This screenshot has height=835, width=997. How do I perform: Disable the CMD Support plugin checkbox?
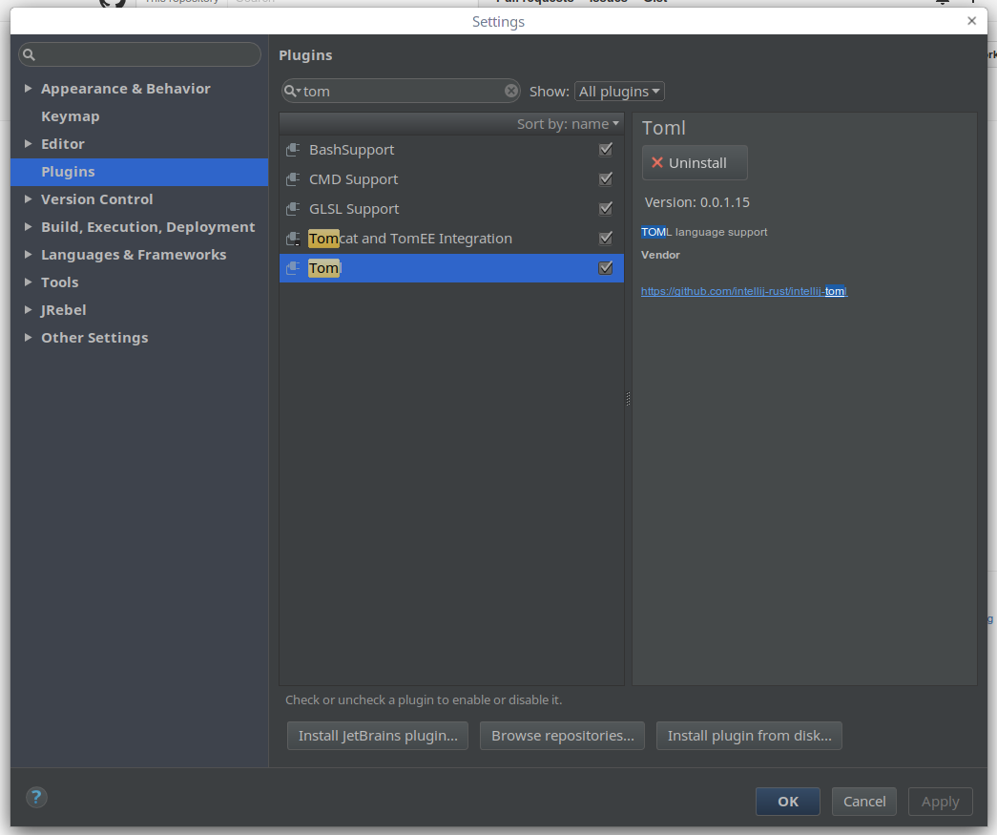[605, 178]
